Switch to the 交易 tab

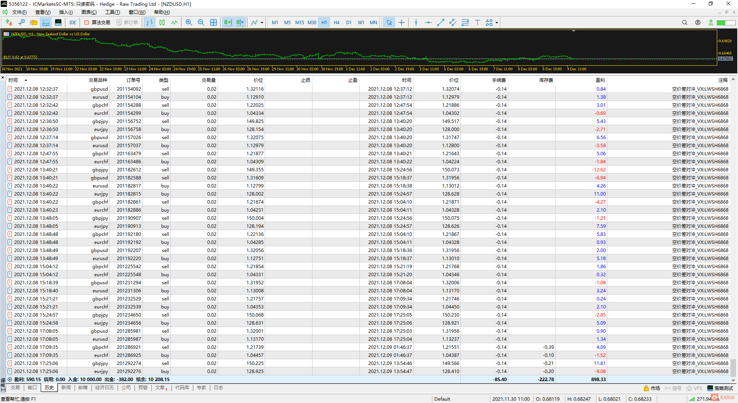(x=15, y=388)
